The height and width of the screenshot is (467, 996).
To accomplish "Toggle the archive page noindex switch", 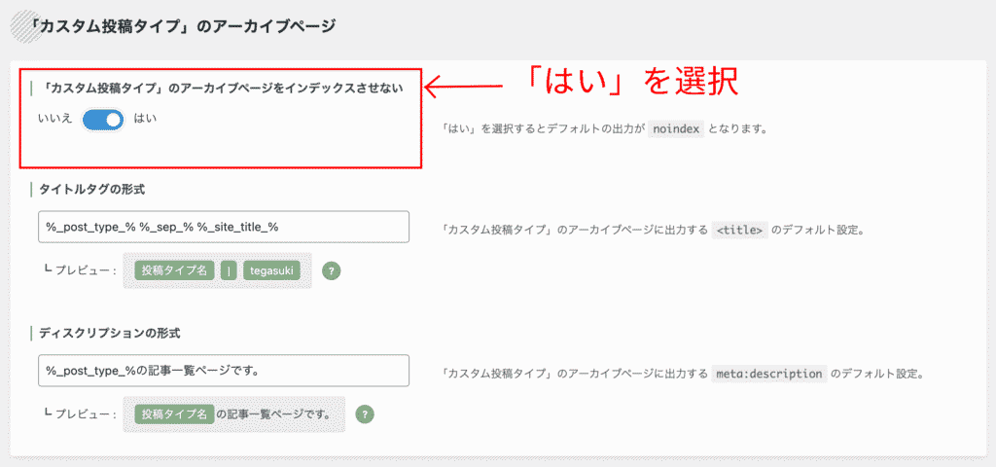I will pos(103,120).
